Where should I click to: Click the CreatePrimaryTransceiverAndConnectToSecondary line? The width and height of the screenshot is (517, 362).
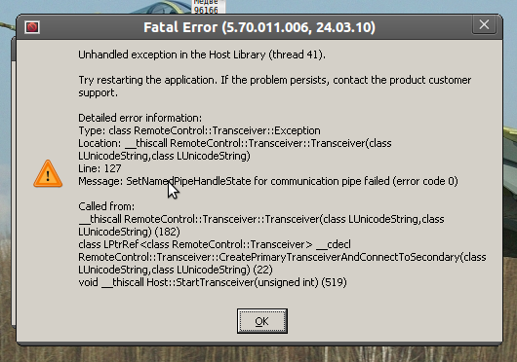282,257
